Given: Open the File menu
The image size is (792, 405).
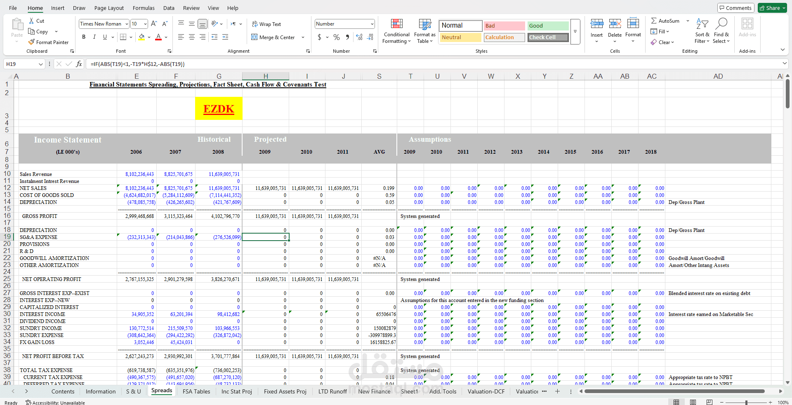Looking at the screenshot, I should coord(13,8).
